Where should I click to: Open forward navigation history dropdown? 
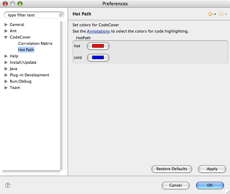click(226, 14)
